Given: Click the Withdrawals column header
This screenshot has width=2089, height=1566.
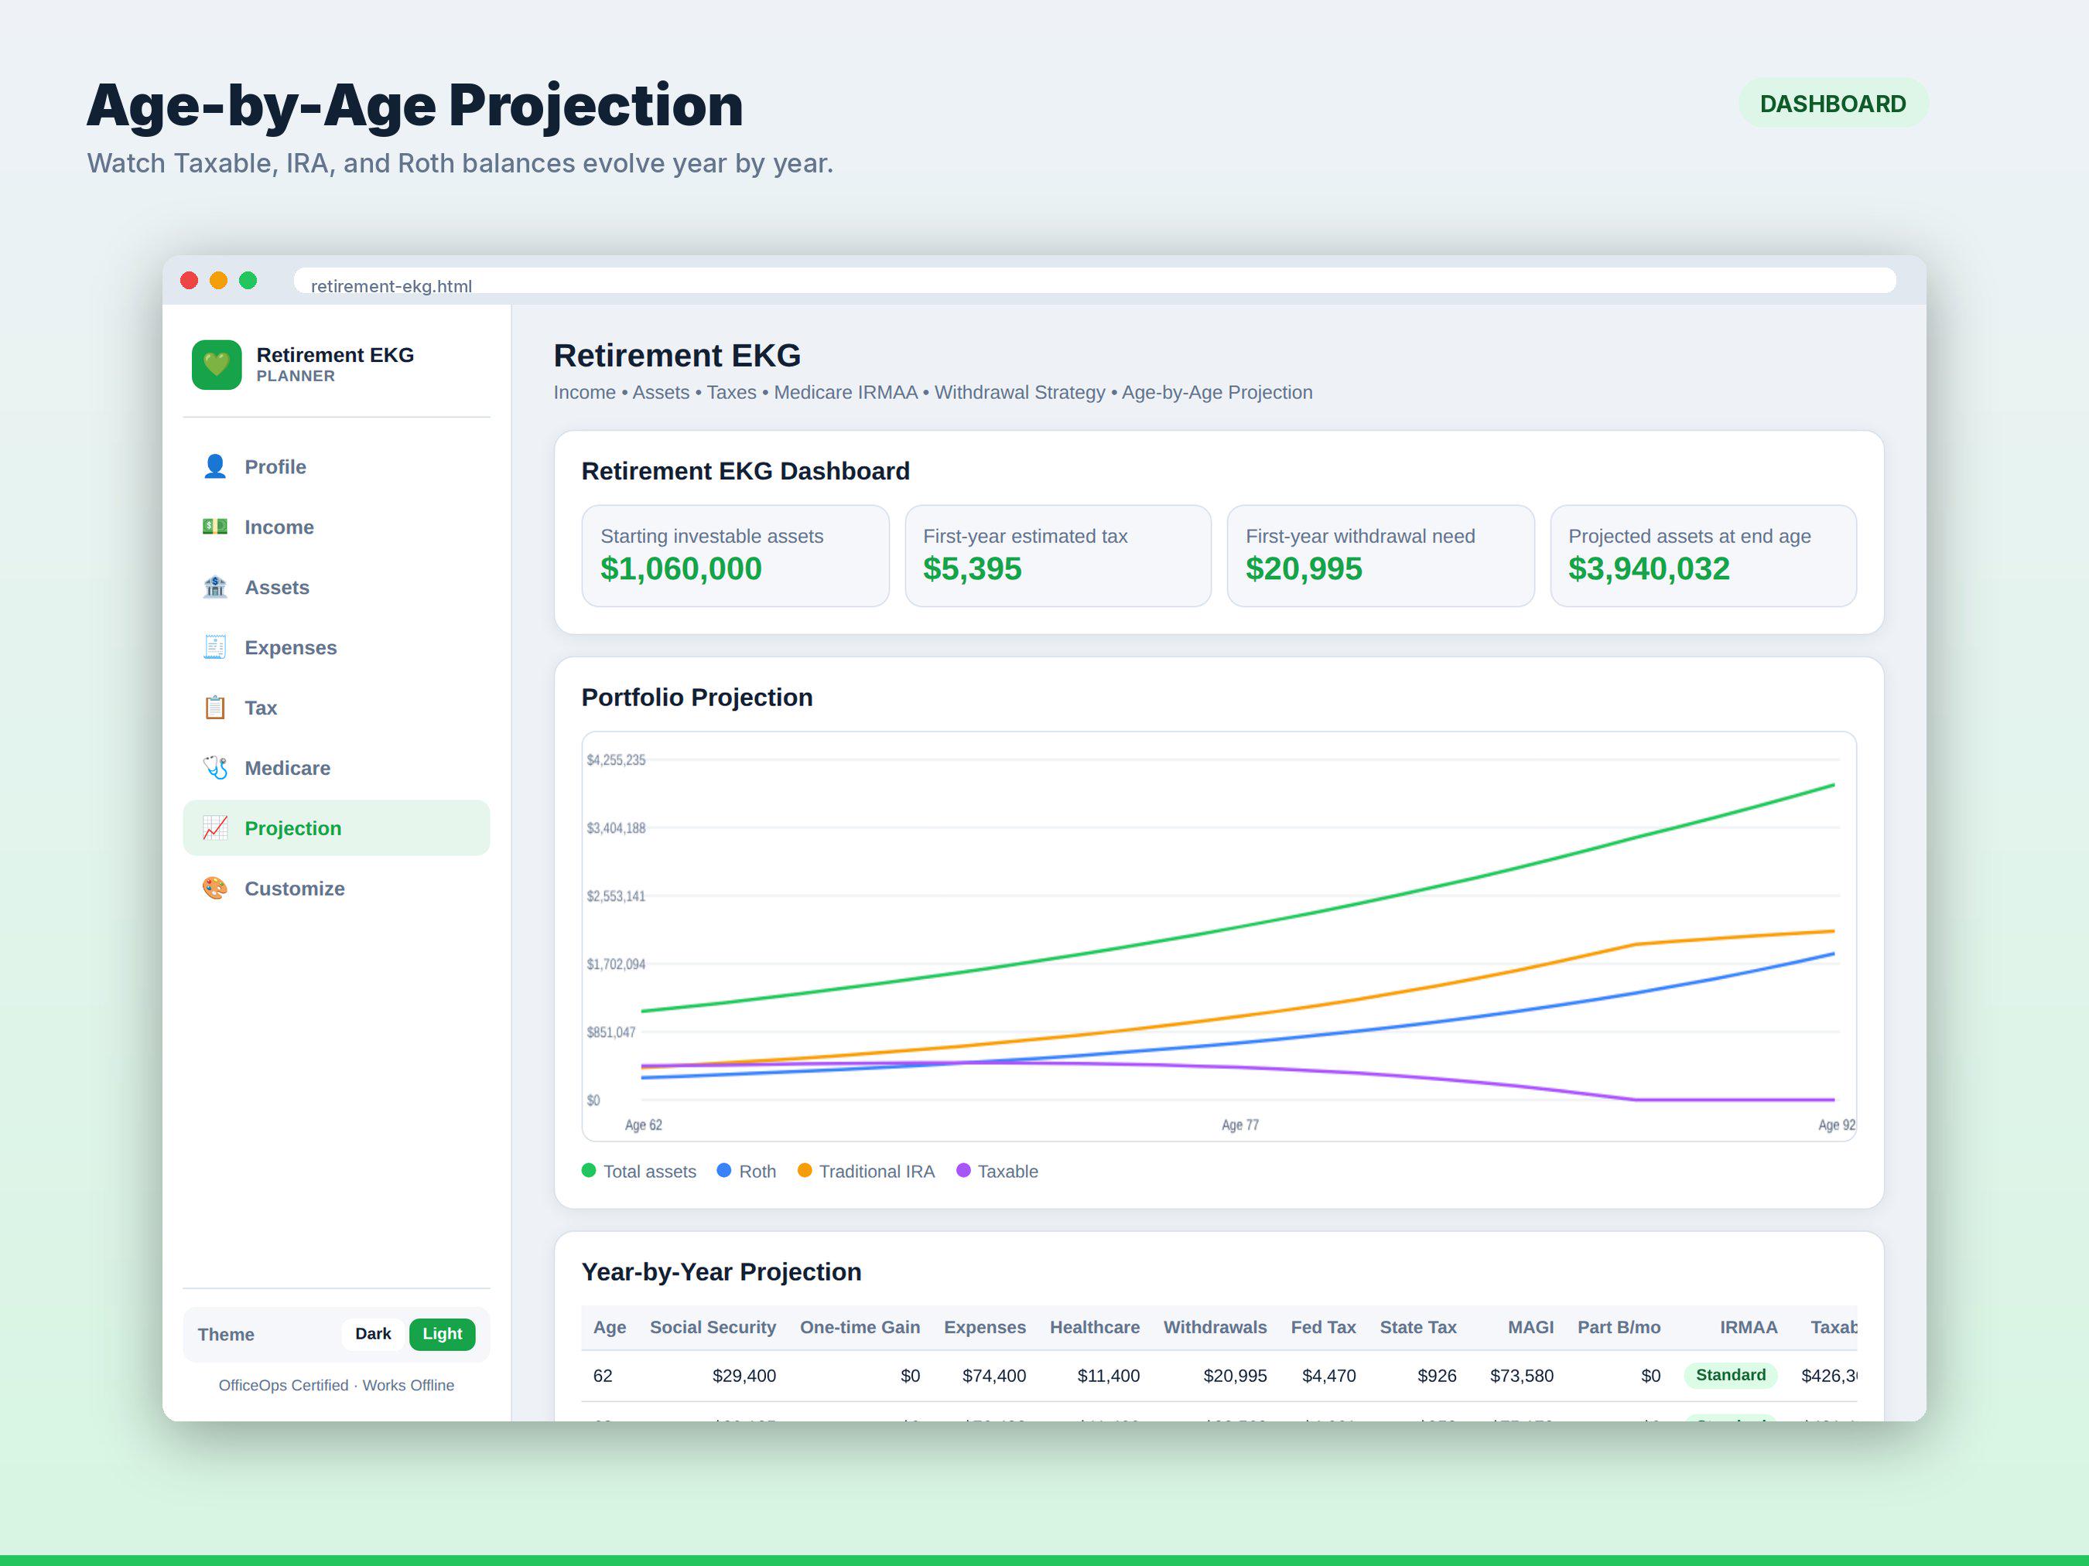Looking at the screenshot, I should (x=1215, y=1327).
